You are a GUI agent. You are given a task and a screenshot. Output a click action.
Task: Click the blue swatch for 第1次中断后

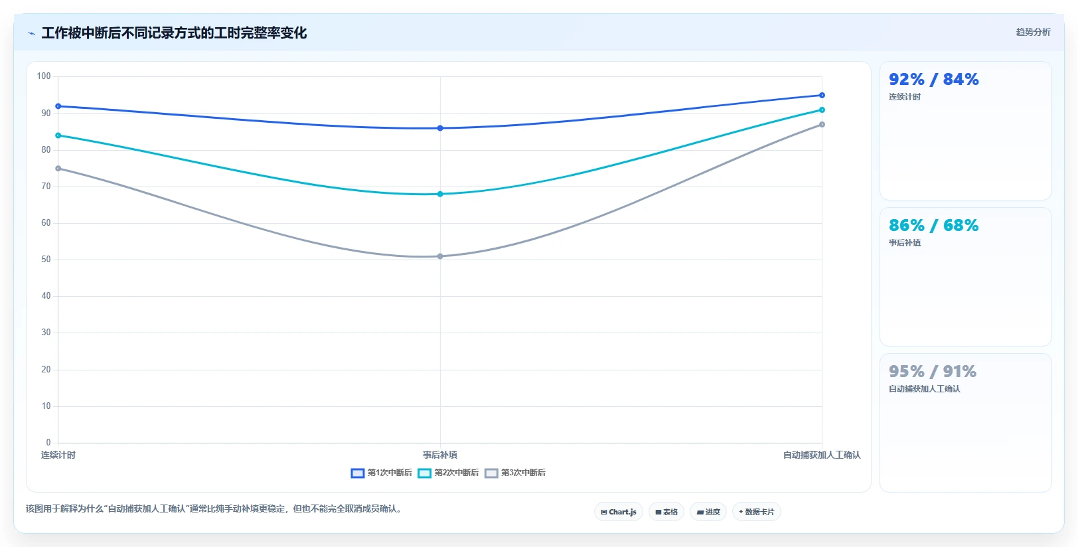point(358,473)
